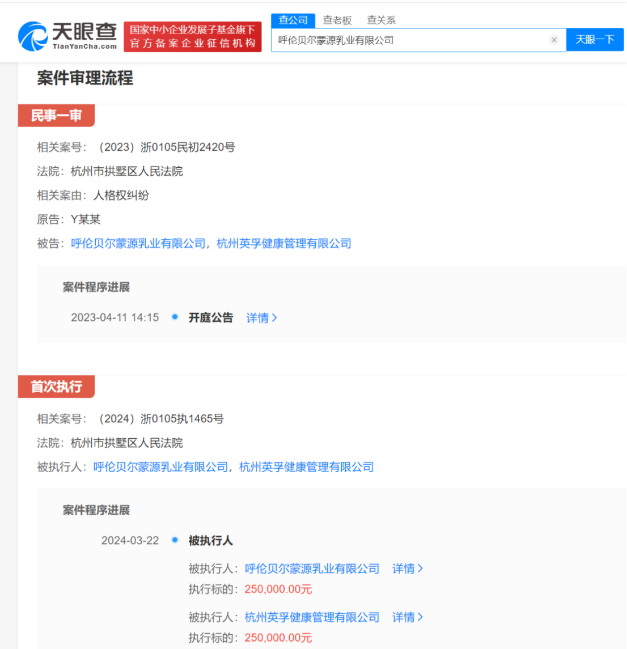Click 案件程序进展 heading in the 民事一审 section
The image size is (627, 649).
tap(96, 287)
